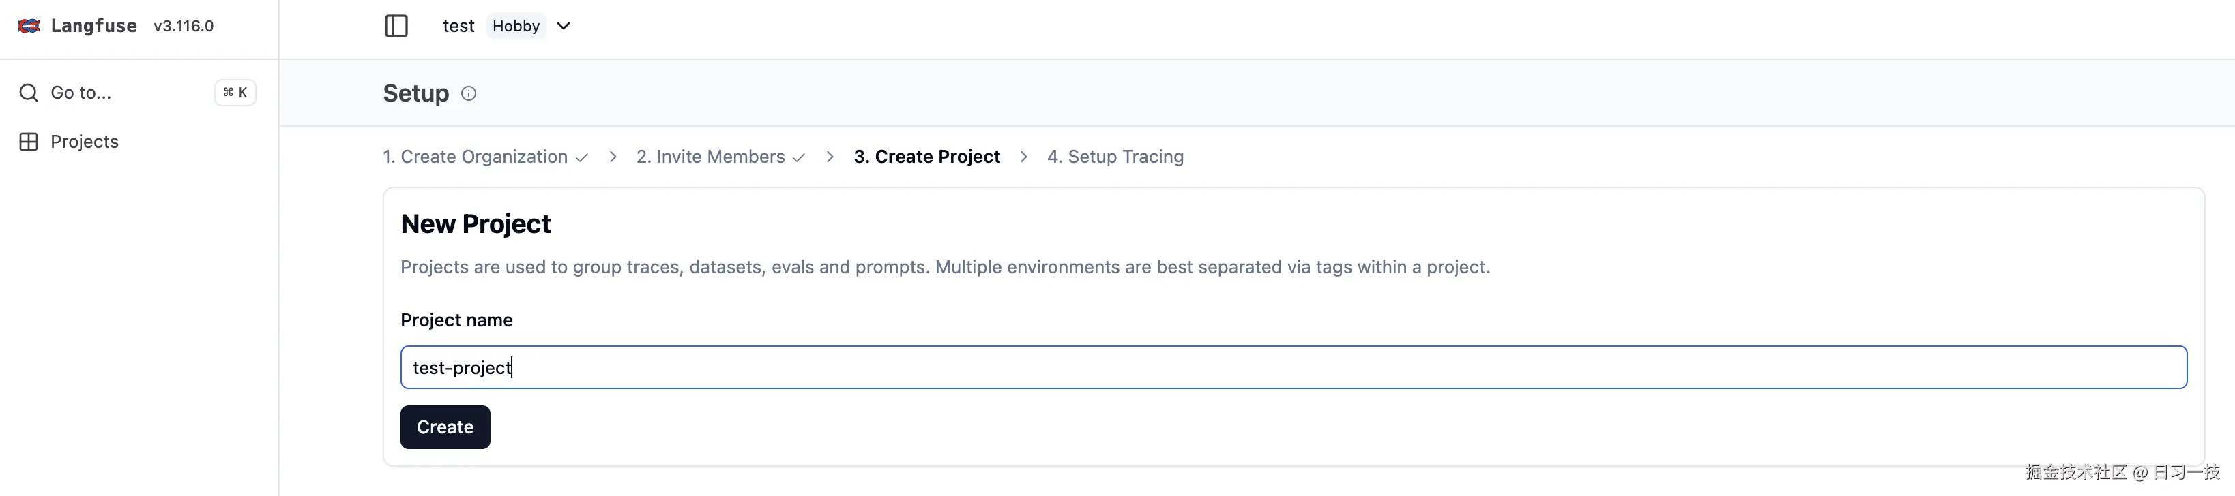Open the test organization breadcrumb

[458, 26]
